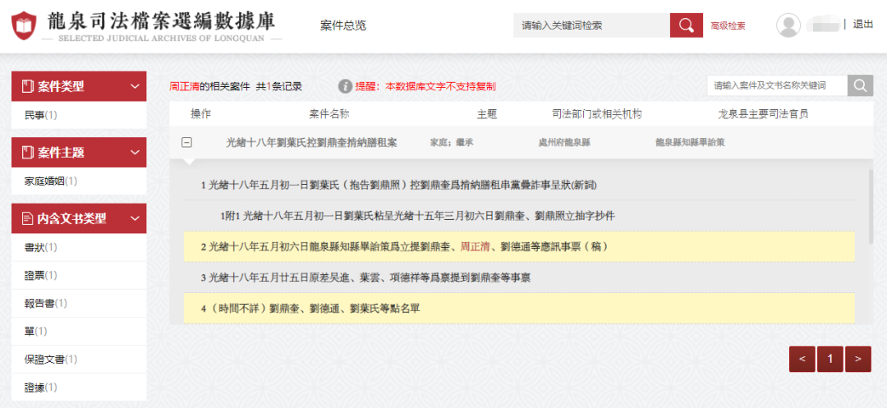This screenshot has width=887, height=408.
Task: Collapse the 案件类型 panel chevron
Action: pos(135,86)
